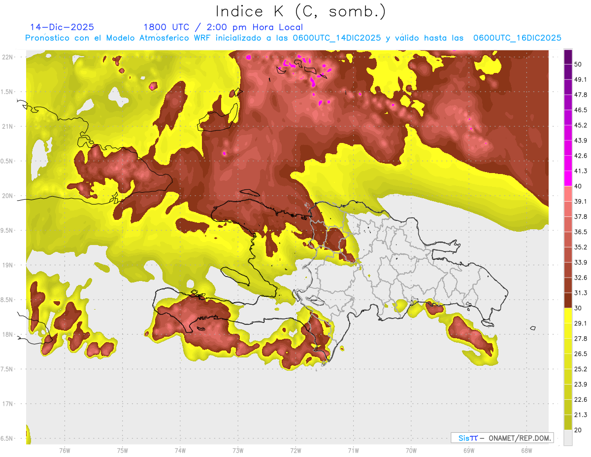
Task: Click the color bar value 22.6
Action: pyautogui.click(x=581, y=400)
